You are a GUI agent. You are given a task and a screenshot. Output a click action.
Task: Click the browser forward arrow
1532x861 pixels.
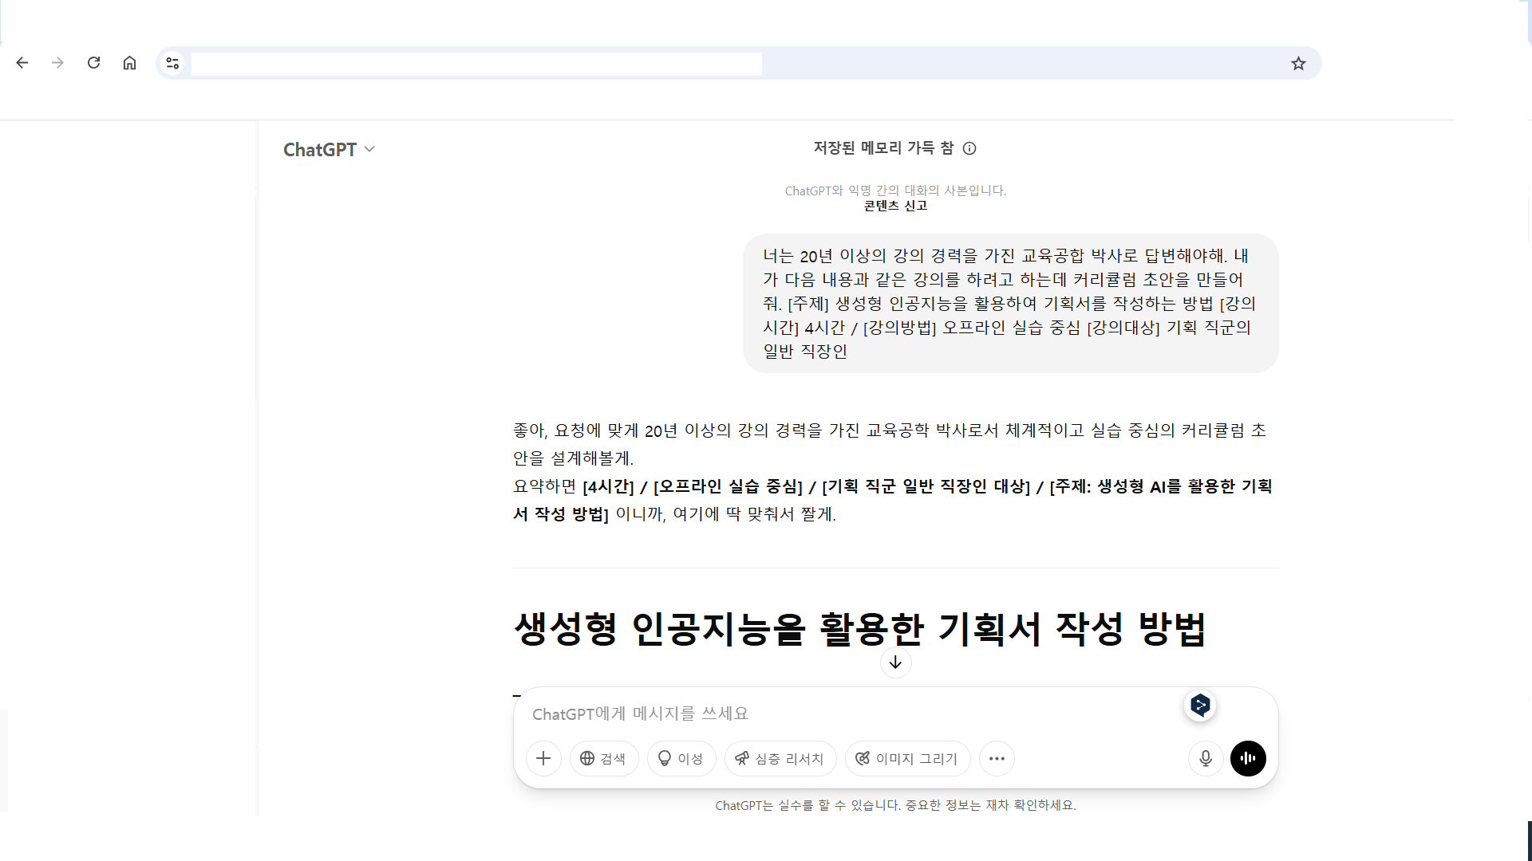click(57, 63)
